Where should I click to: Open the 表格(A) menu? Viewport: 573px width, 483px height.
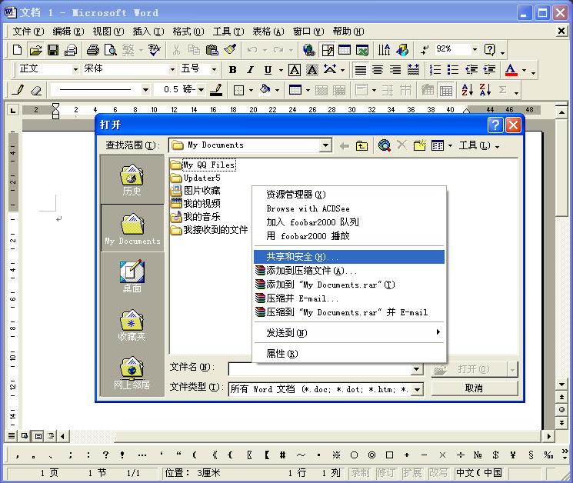tap(268, 32)
